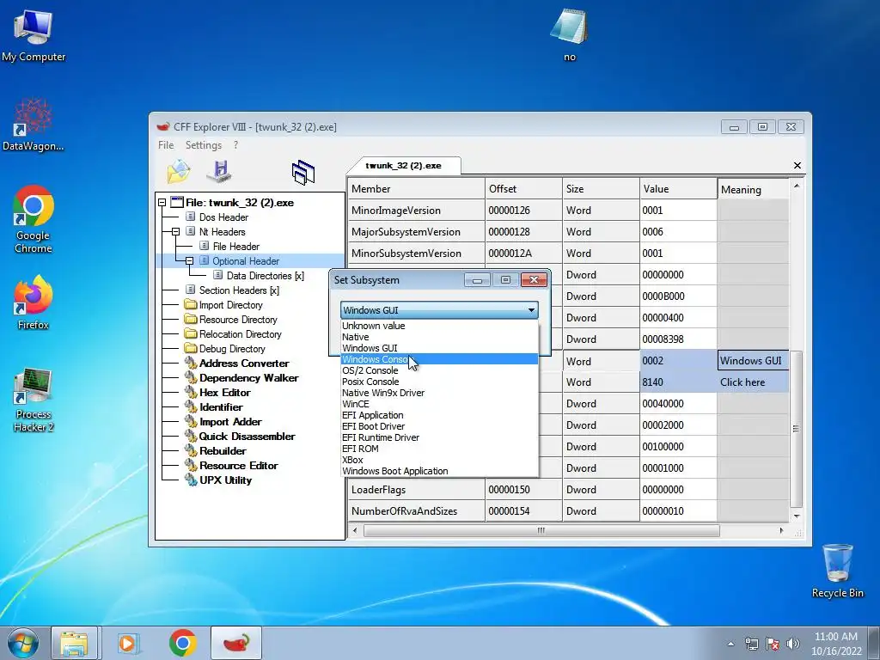
Task: Open UPX Utility tool
Action: click(226, 480)
